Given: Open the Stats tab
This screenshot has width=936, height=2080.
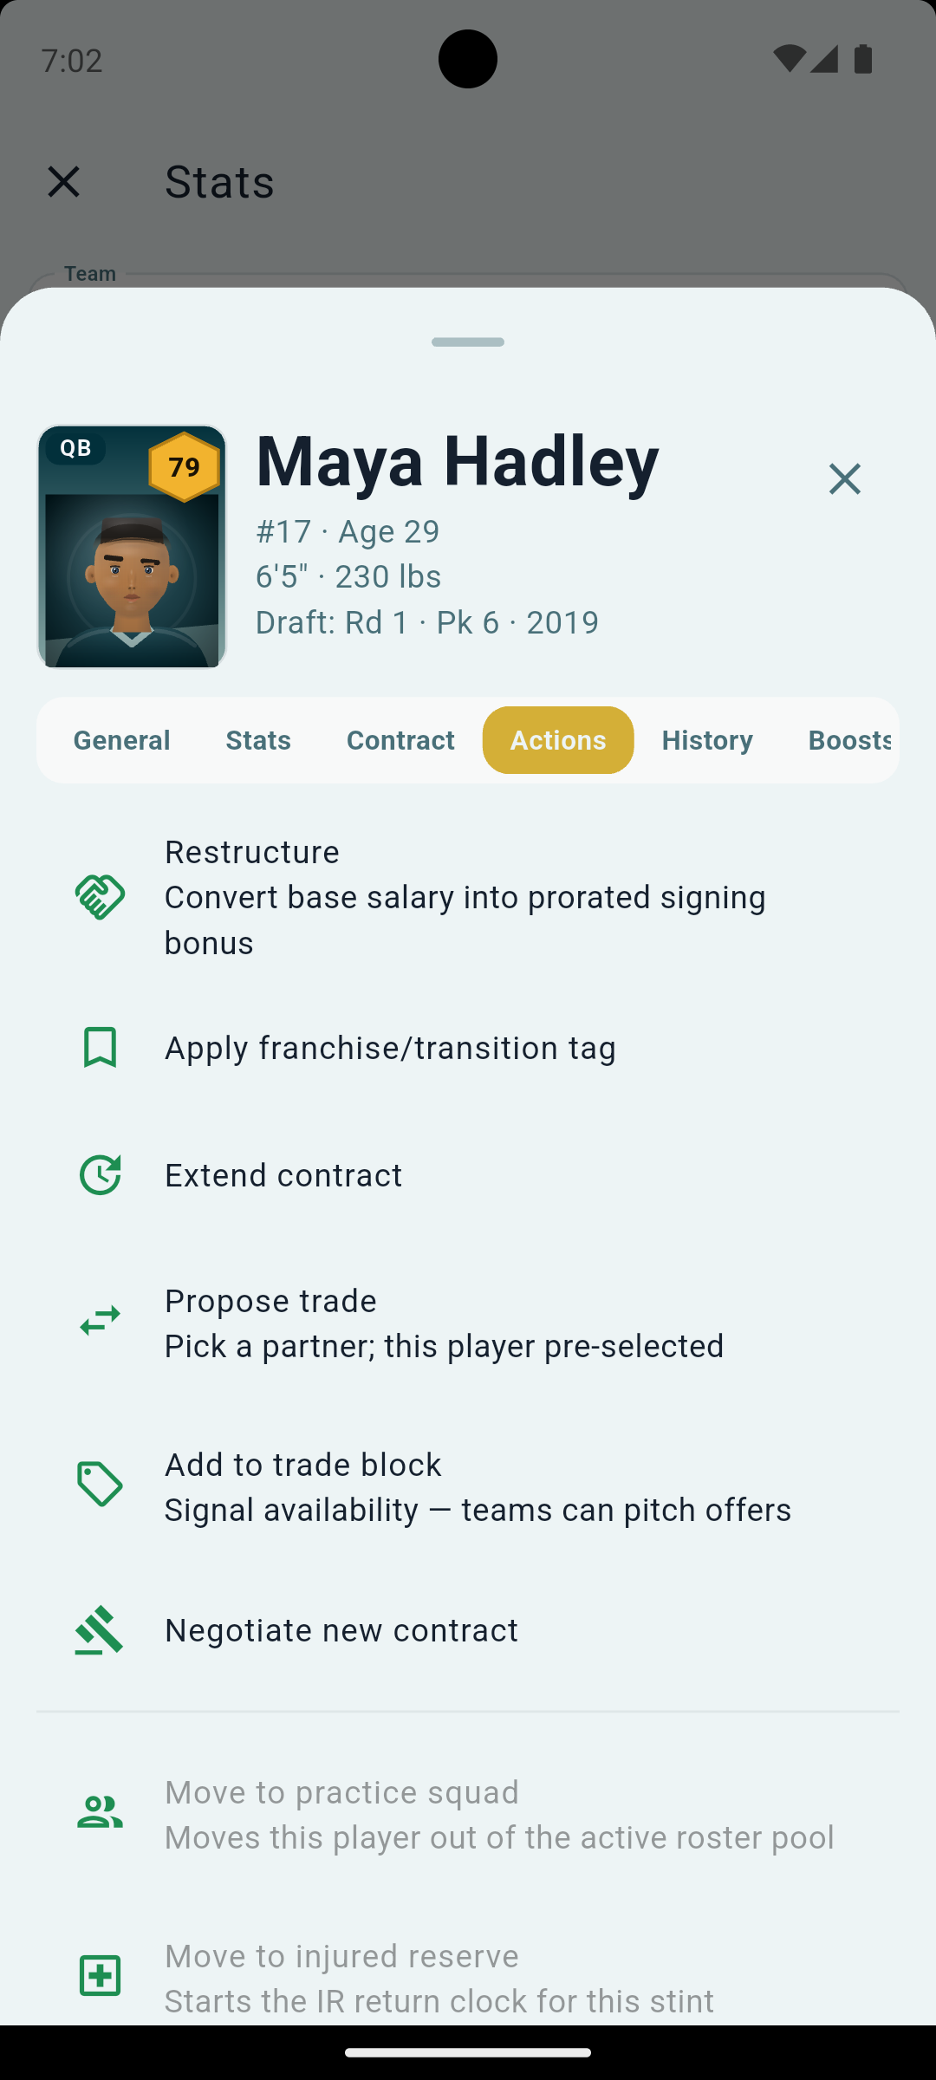Looking at the screenshot, I should click(x=258, y=740).
